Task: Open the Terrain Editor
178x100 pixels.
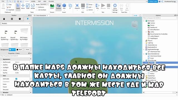Action: (52, 7)
